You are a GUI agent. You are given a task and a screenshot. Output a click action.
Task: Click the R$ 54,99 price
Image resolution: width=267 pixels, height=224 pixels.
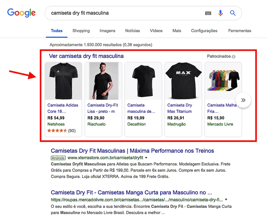56,118
